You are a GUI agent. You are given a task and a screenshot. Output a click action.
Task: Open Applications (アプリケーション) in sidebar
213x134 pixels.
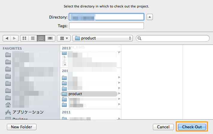pos(28,112)
